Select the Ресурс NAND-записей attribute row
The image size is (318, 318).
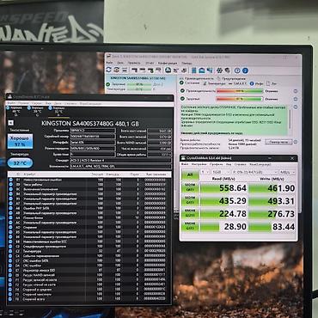pos(89,275)
